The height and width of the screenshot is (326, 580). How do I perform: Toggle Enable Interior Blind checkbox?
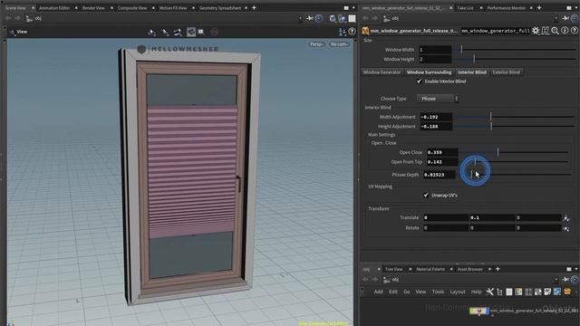point(419,81)
